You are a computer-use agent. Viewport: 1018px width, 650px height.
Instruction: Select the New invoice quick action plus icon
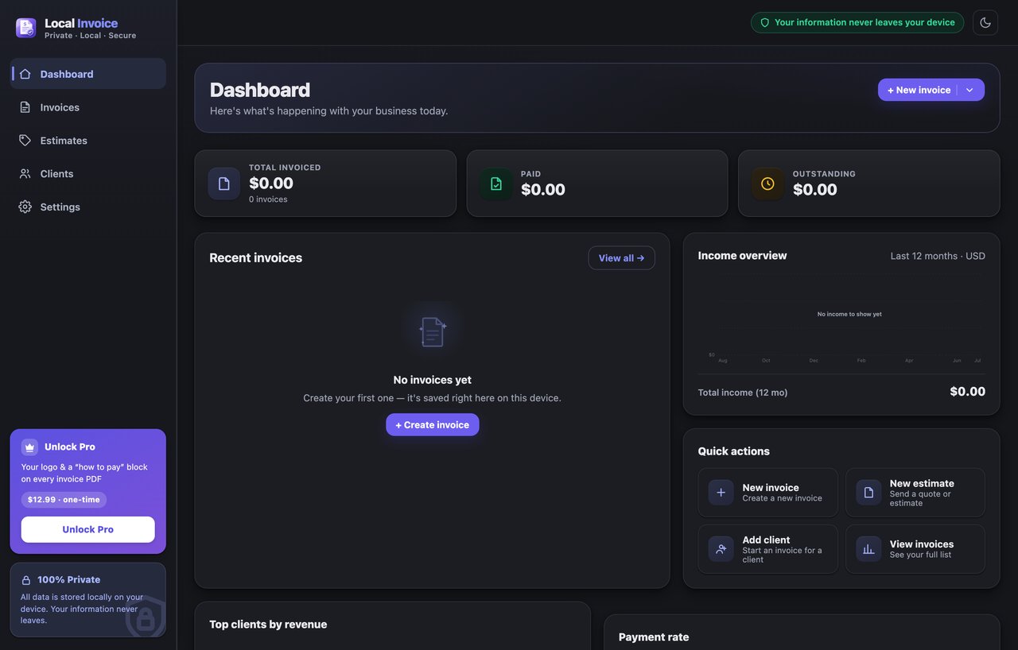coord(721,493)
